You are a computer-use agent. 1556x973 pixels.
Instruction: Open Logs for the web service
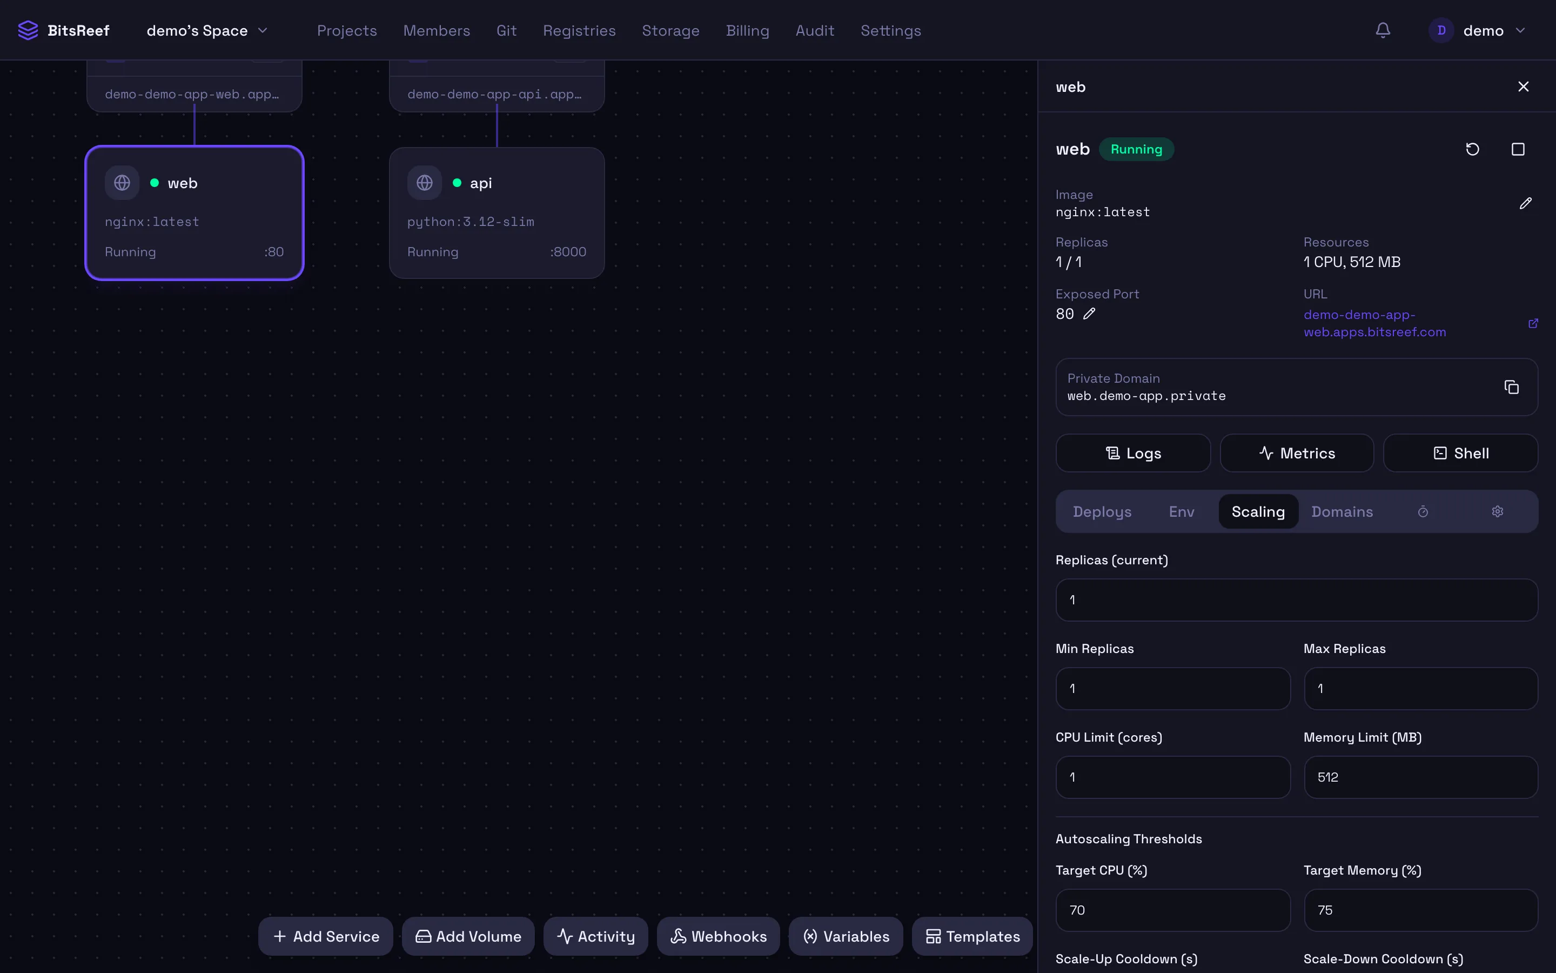click(1133, 453)
